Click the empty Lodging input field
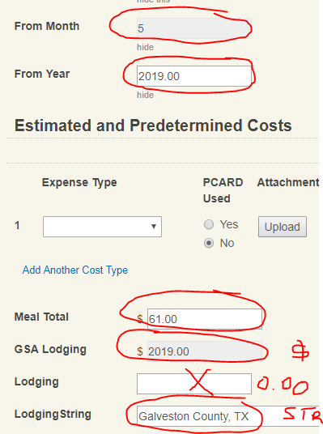Viewport: 323px width, 434px height. click(194, 384)
